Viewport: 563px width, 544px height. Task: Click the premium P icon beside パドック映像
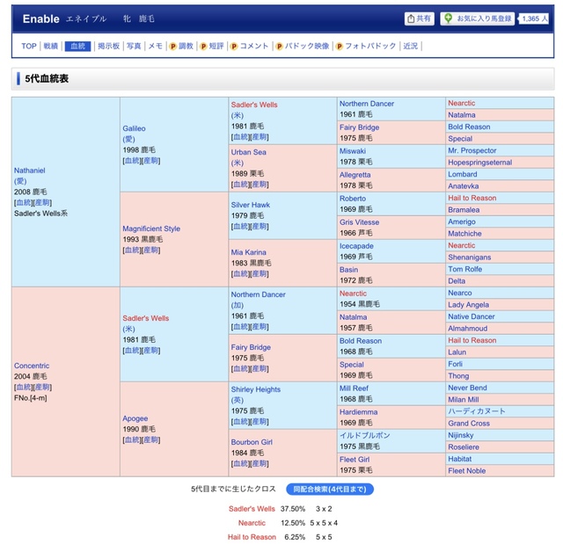pos(279,47)
